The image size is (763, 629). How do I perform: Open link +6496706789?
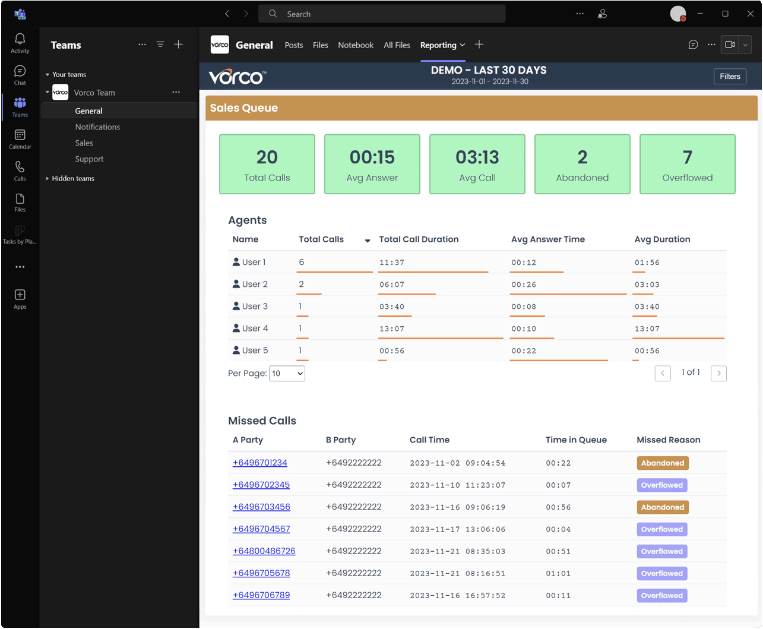pyautogui.click(x=261, y=595)
